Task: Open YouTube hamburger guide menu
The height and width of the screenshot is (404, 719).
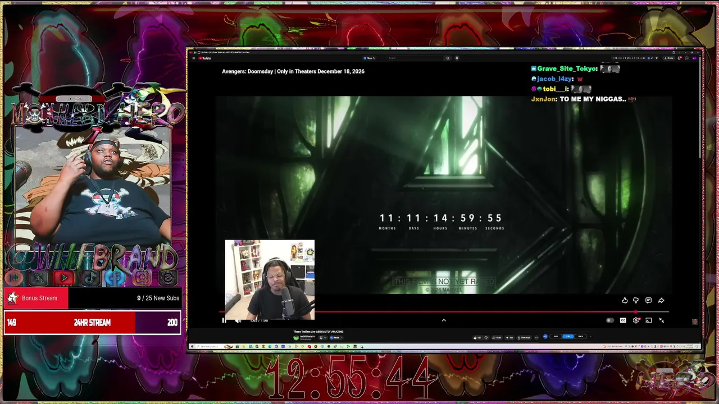Action: click(x=194, y=58)
